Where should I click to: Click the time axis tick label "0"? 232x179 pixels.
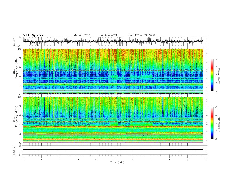23,159
